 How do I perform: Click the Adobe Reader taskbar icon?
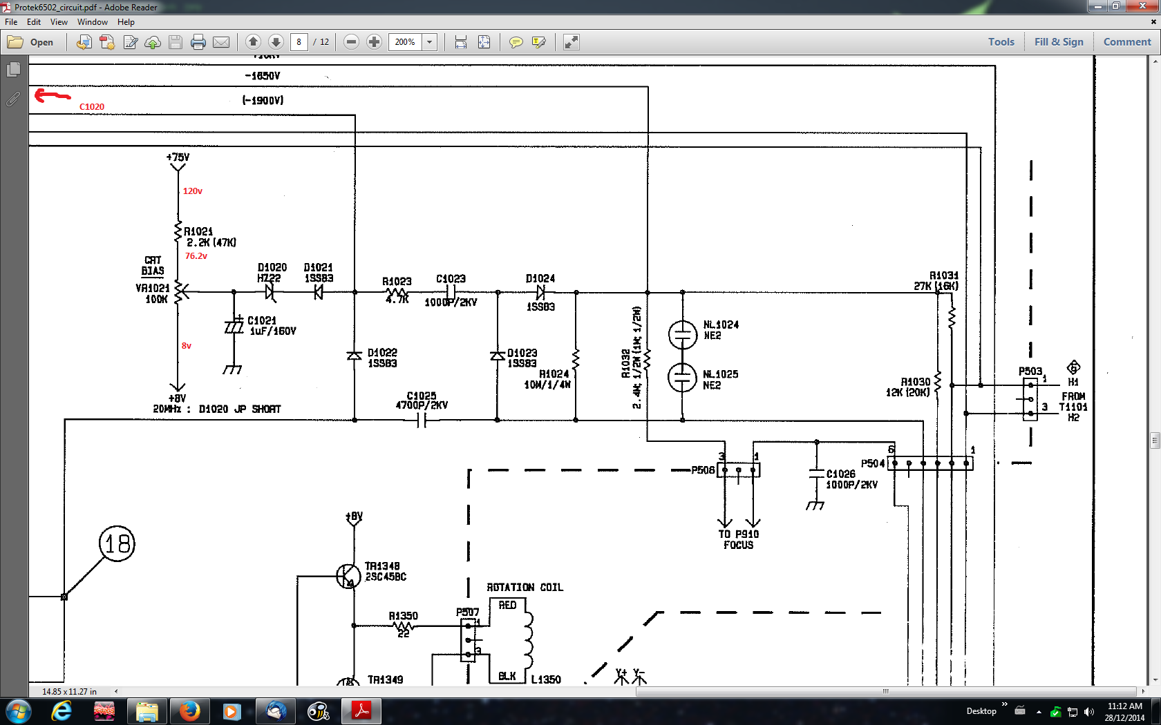pos(361,711)
